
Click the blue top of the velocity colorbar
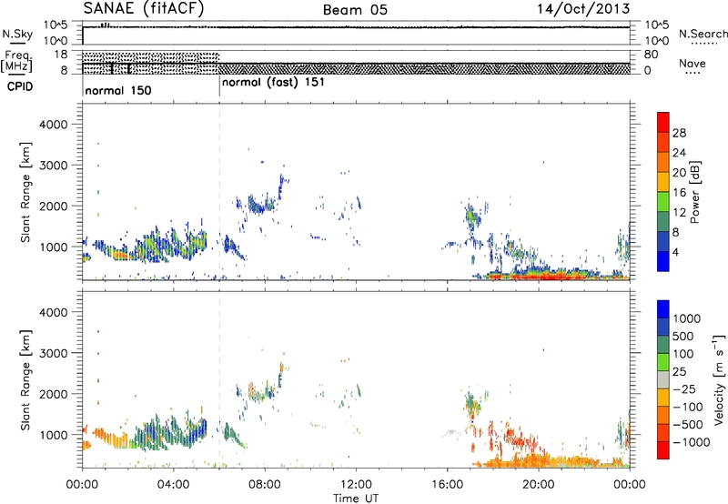tap(663, 308)
